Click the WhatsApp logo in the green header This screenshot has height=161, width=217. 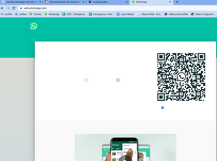pos(34,26)
